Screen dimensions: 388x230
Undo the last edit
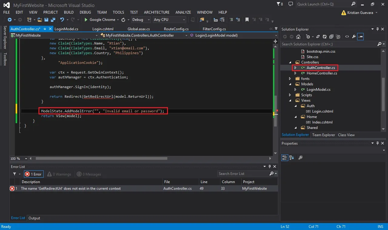pos(62,20)
